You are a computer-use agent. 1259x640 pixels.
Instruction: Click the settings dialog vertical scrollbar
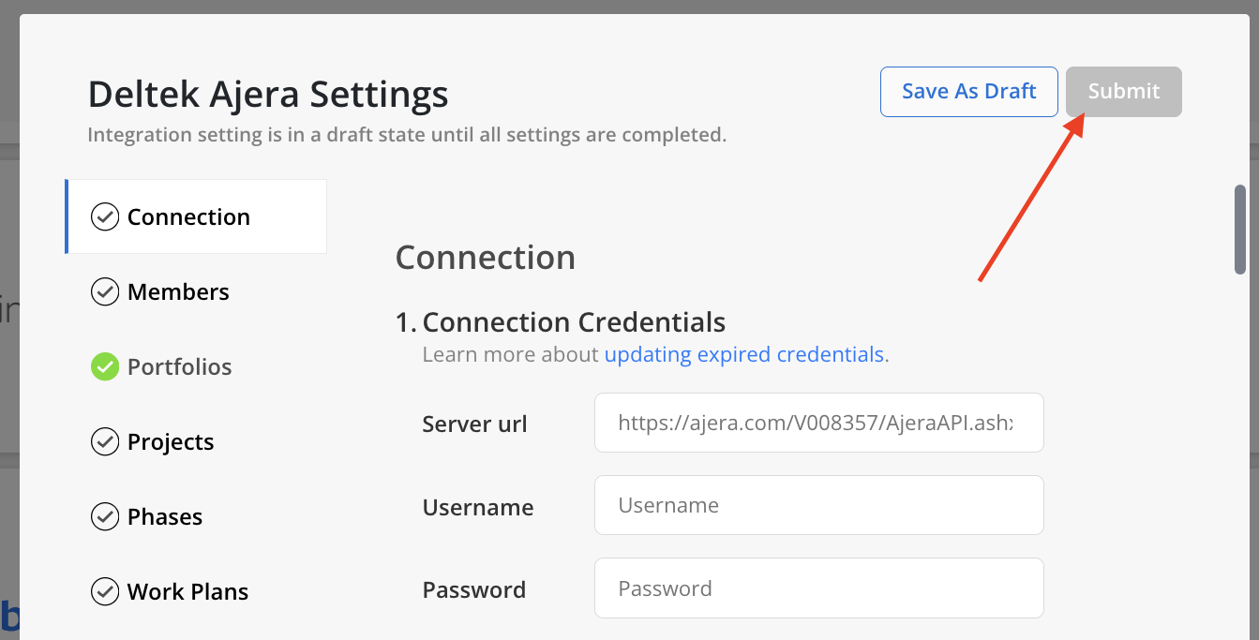pyautogui.click(x=1240, y=230)
